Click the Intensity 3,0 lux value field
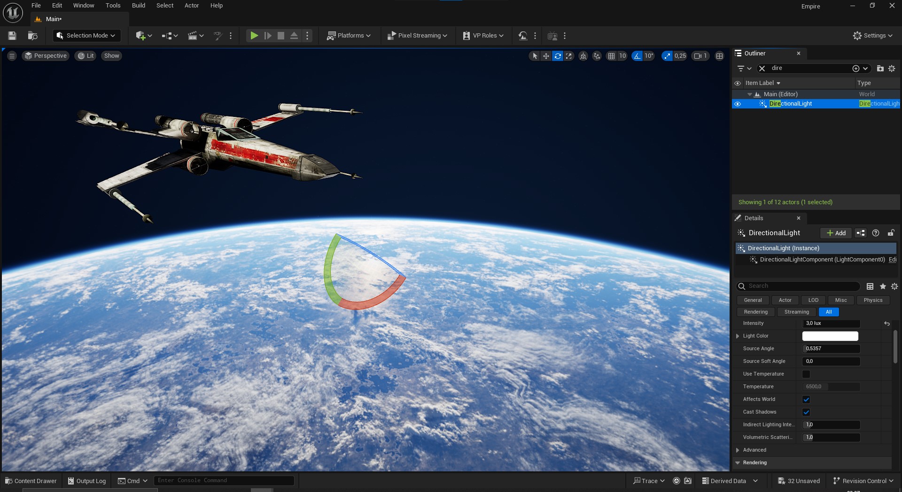 pyautogui.click(x=831, y=323)
